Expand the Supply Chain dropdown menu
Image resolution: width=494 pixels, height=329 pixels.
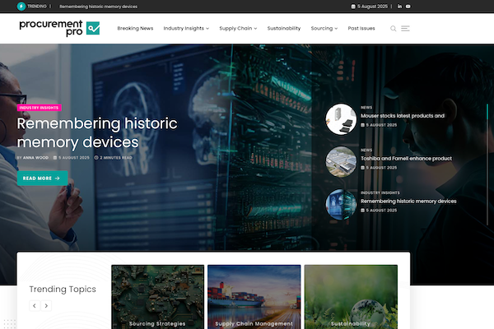pos(238,28)
